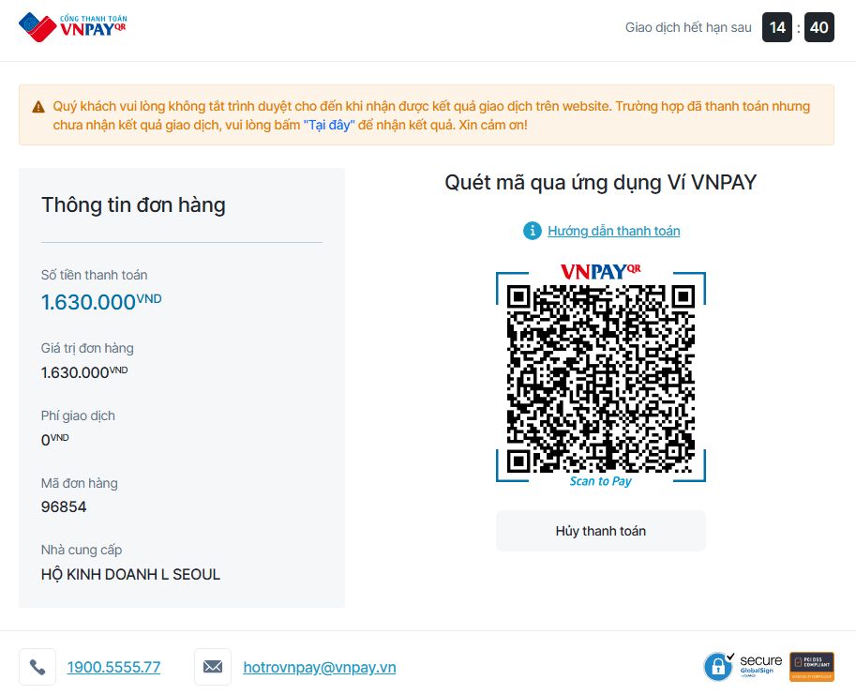
Task: Click the hotline number 1900.5555.77
Action: tap(113, 668)
